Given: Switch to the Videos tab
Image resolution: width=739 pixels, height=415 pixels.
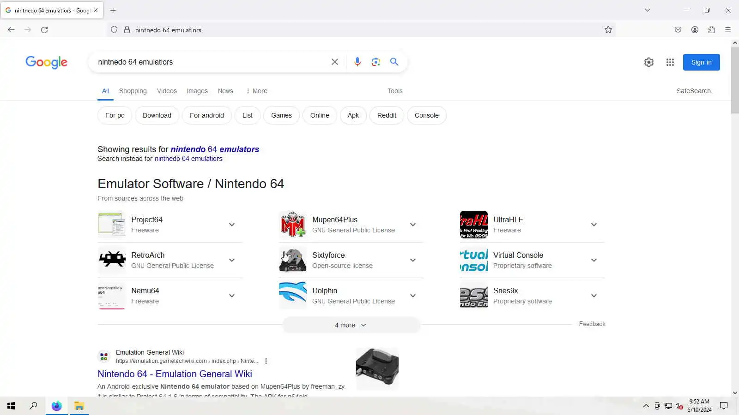Looking at the screenshot, I should pos(167,91).
